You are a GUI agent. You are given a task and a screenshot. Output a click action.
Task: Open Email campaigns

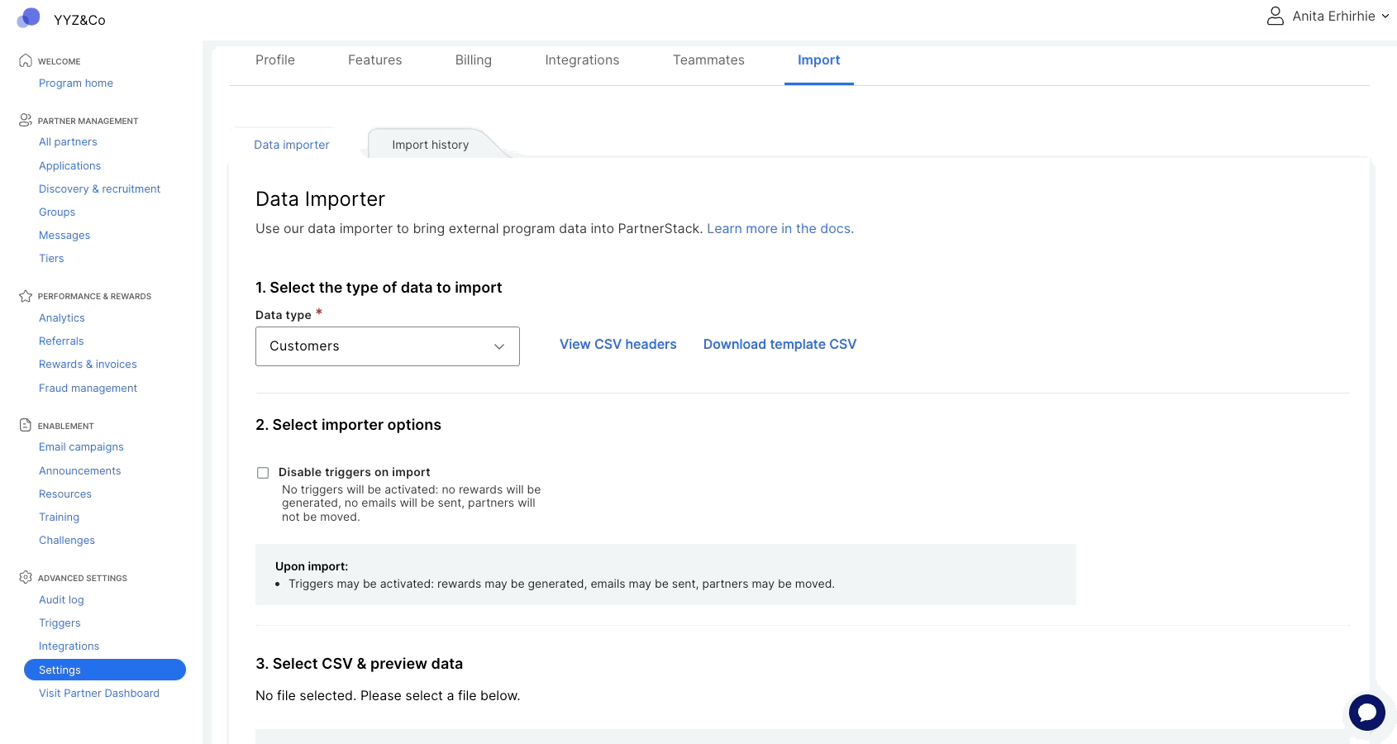point(81,447)
